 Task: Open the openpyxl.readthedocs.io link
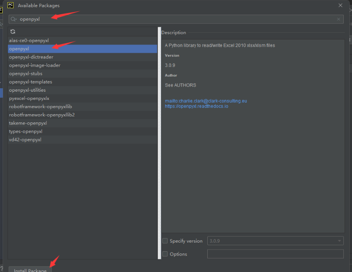tap(197, 106)
